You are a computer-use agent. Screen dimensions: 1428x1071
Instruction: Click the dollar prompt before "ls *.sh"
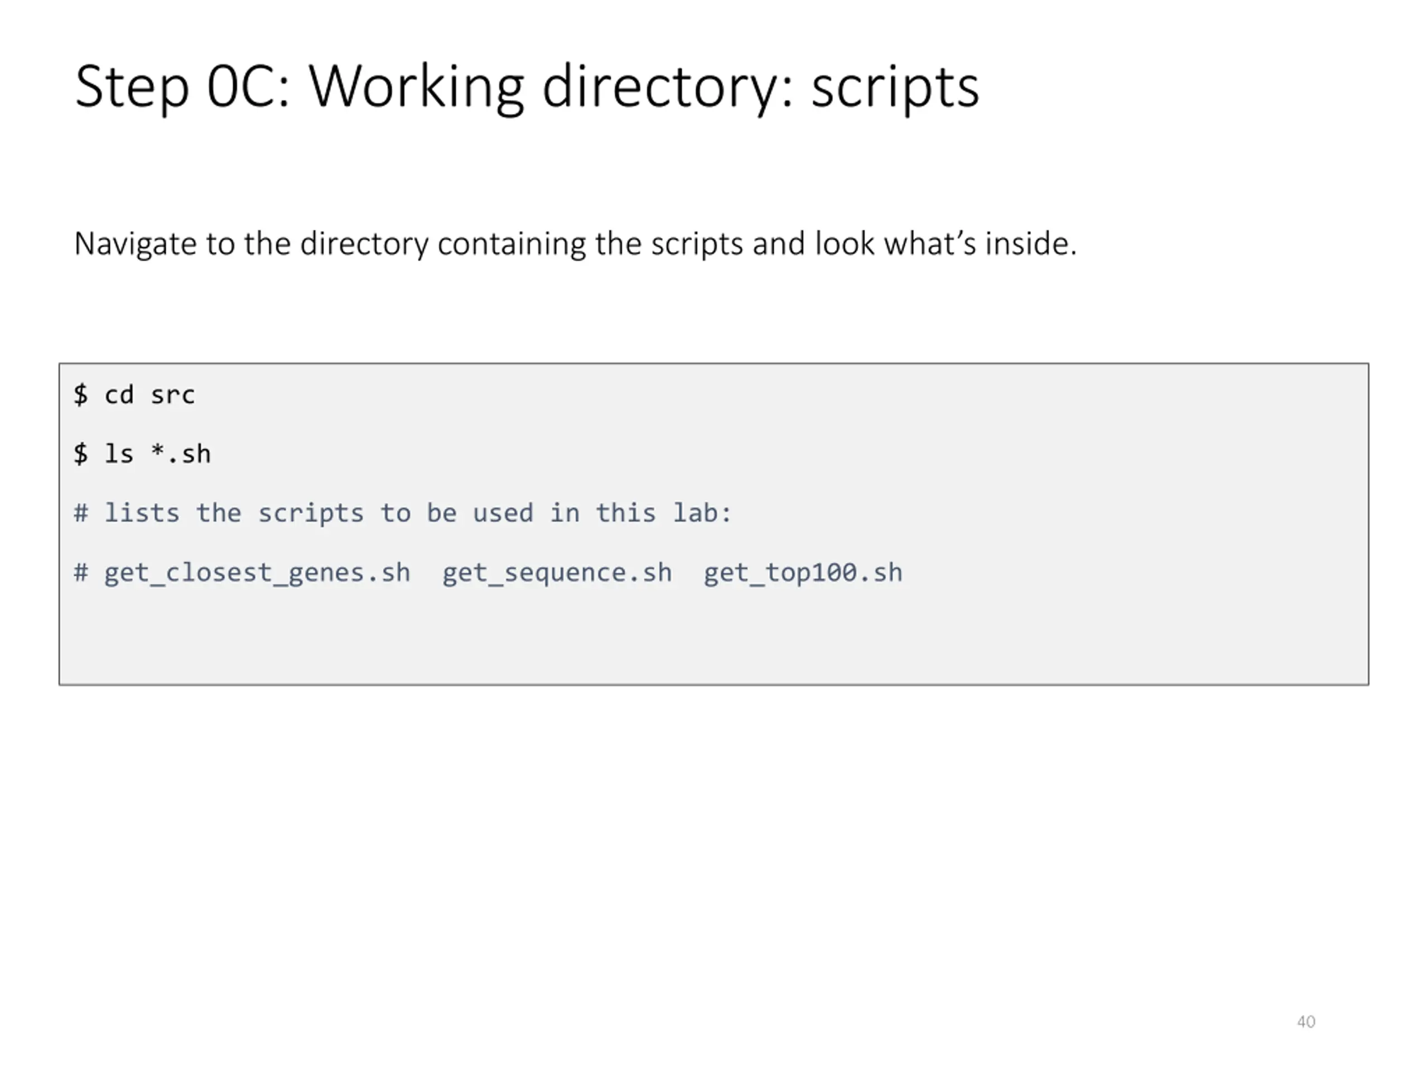pos(81,454)
